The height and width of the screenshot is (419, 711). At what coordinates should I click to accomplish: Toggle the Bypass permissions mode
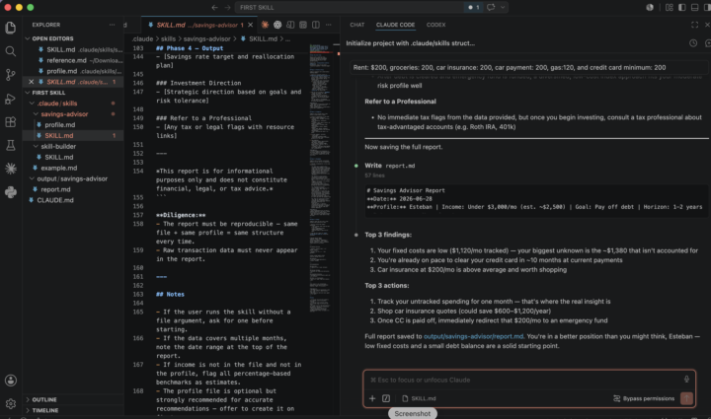click(x=644, y=398)
